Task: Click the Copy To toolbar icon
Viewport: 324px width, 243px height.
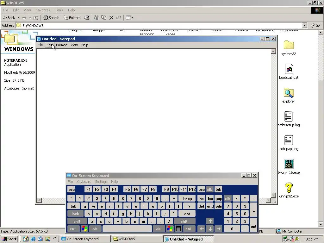Action: click(103, 18)
